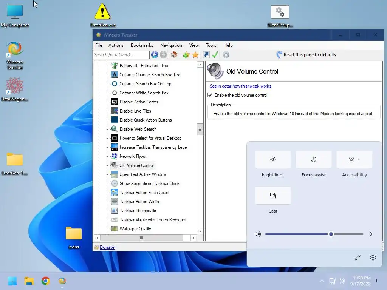
Task: Click tree list scroll down arrow
Action: [200, 231]
